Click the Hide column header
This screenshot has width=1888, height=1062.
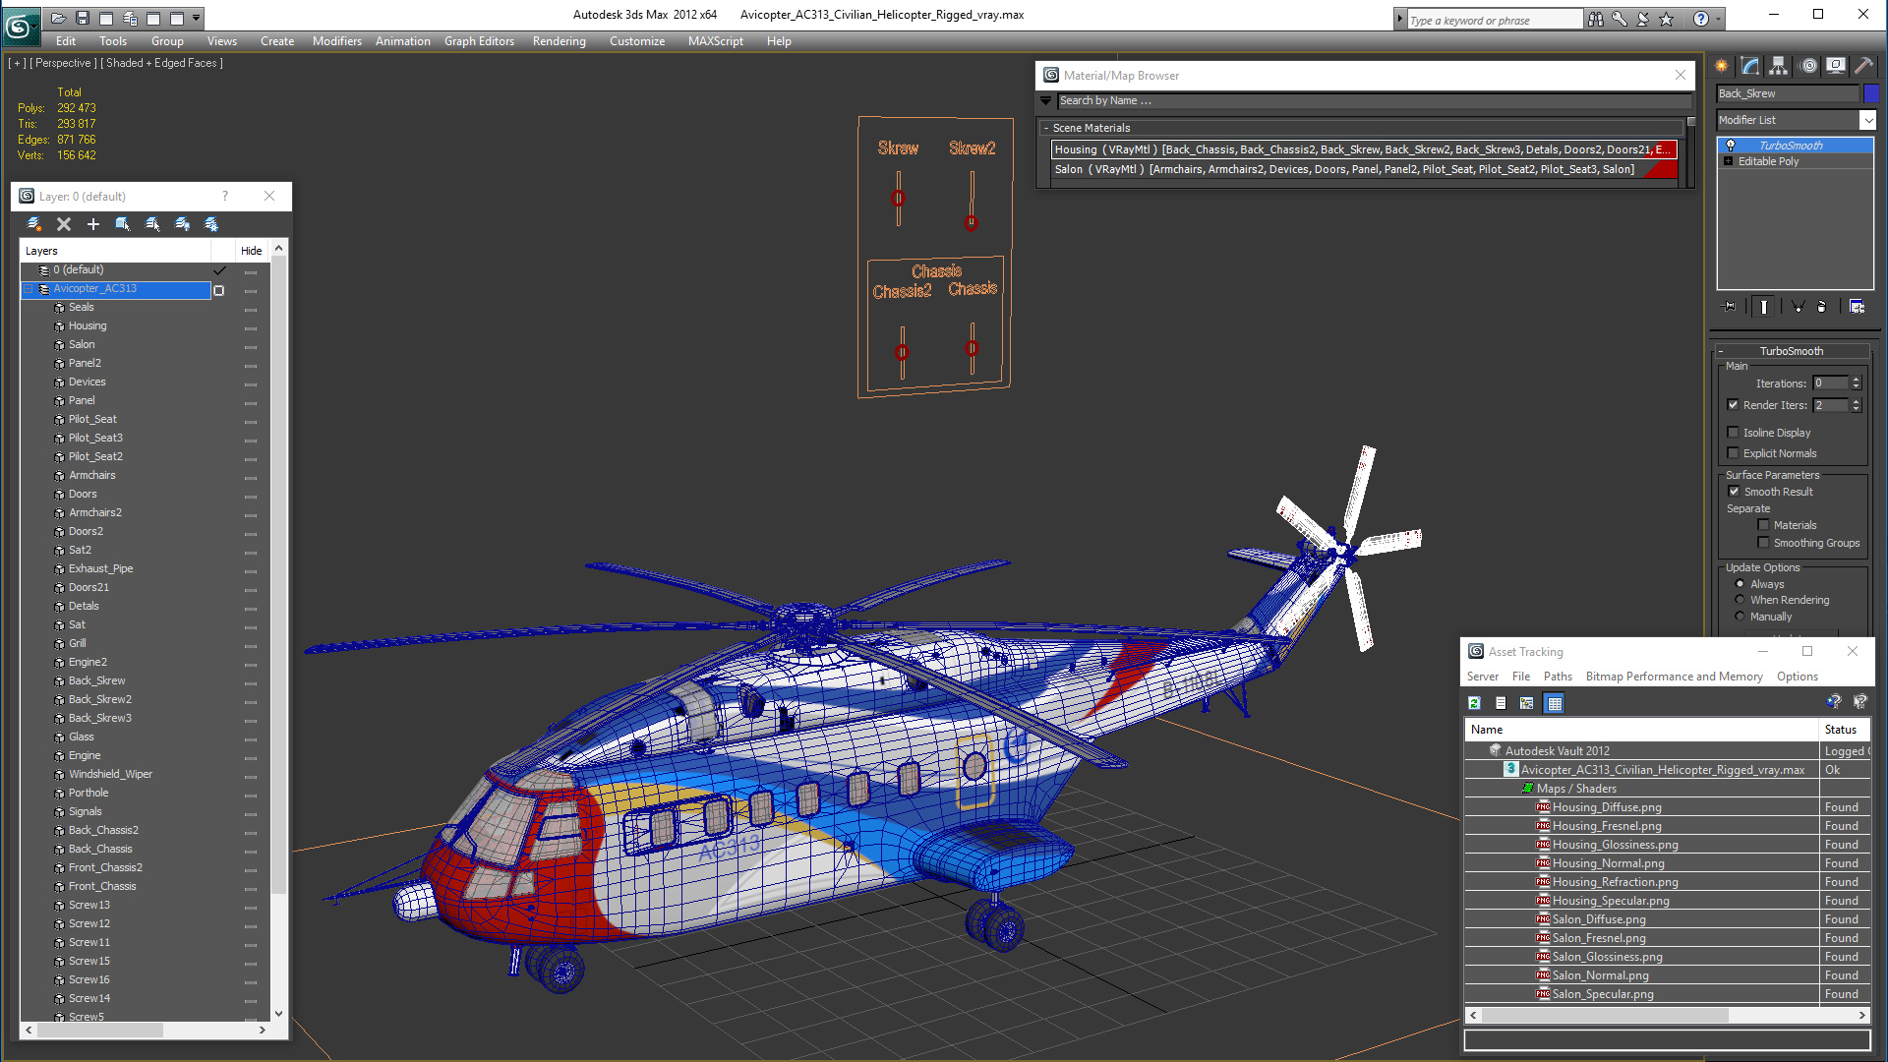coord(251,251)
